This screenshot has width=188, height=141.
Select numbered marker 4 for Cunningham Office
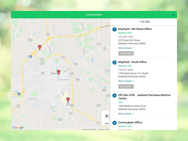[x=115, y=123]
